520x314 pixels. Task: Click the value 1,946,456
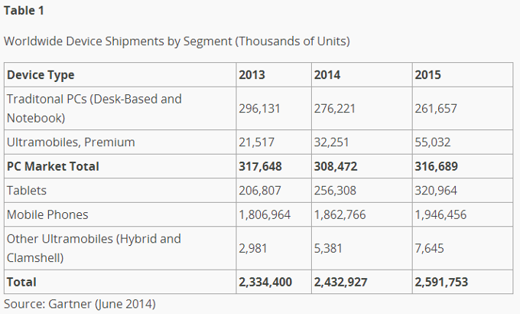click(x=440, y=214)
